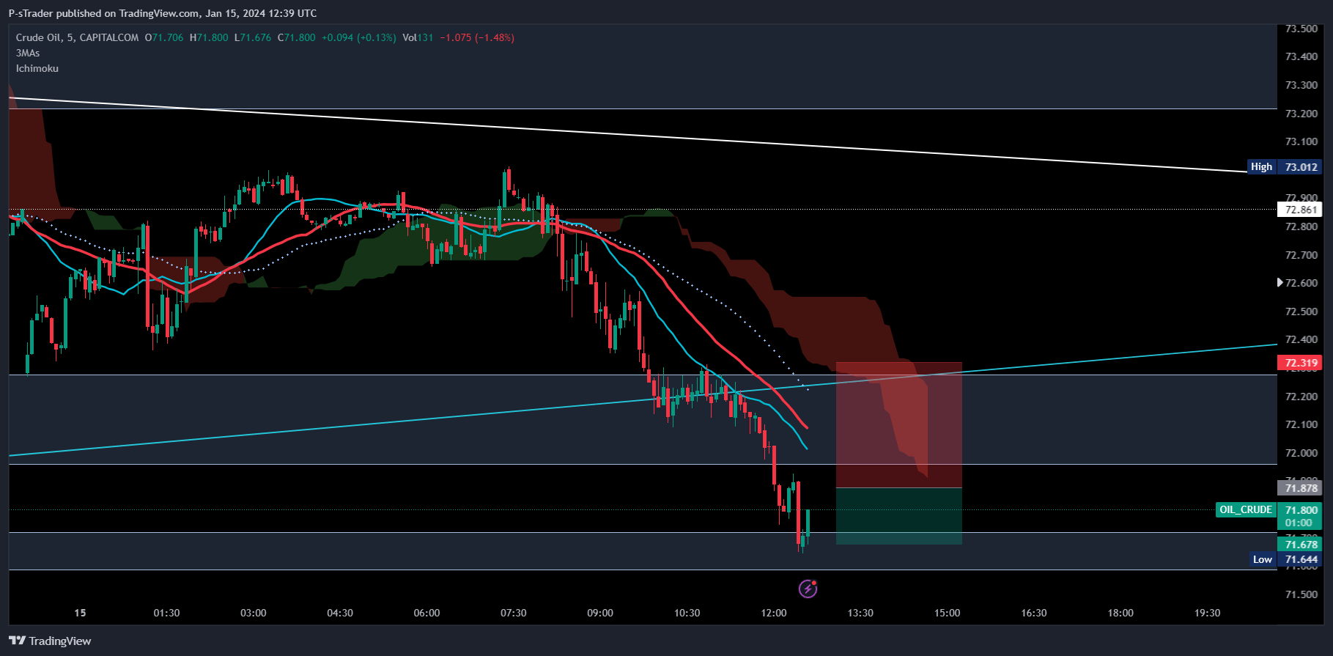This screenshot has height=656, width=1333.
Task: Click the 09:00 time axis label
Action: click(x=600, y=613)
